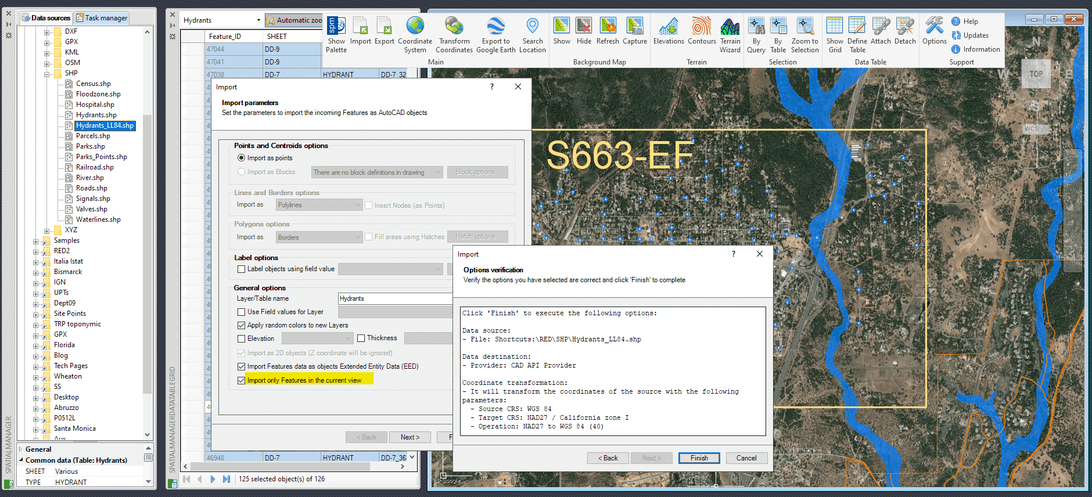Open the terrain Contours tool
This screenshot has height=497, width=1092.
pos(702,31)
